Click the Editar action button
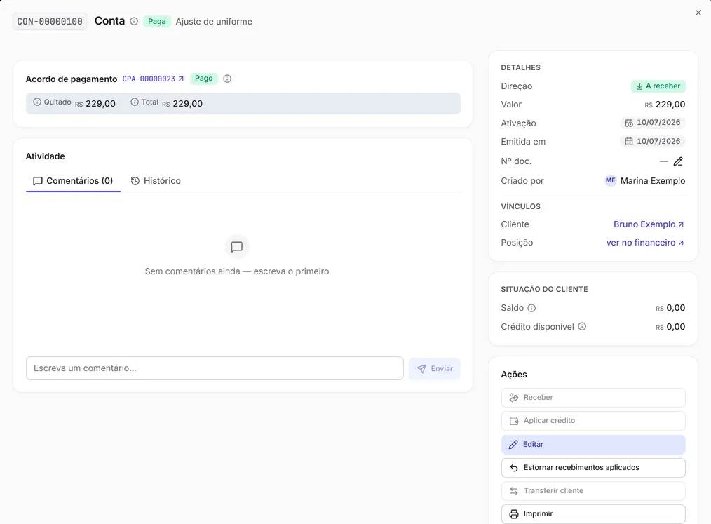This screenshot has width=711, height=524. [593, 445]
